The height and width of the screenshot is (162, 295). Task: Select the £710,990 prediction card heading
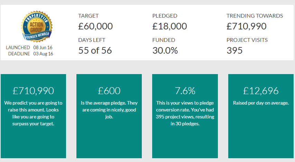(33, 91)
